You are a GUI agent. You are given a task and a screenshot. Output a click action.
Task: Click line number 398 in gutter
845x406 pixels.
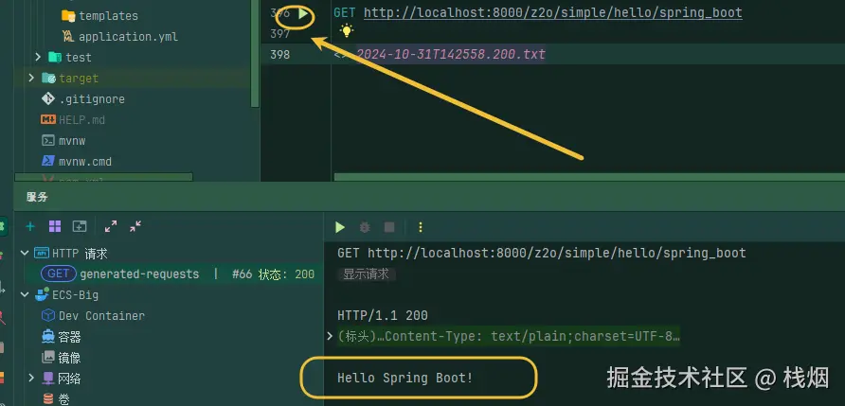click(x=279, y=54)
